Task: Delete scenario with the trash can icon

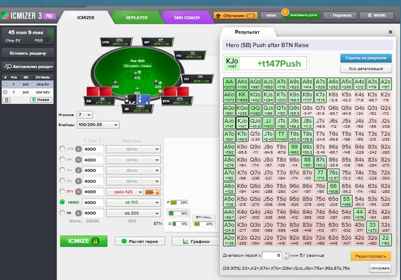Action: (x=7, y=100)
